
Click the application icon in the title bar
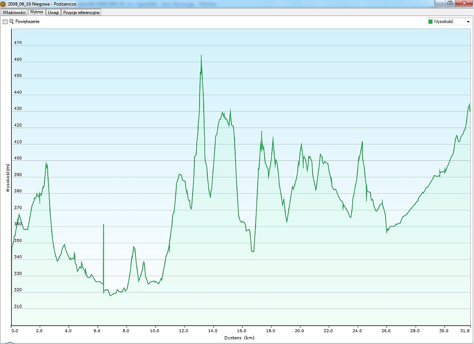click(3, 3)
